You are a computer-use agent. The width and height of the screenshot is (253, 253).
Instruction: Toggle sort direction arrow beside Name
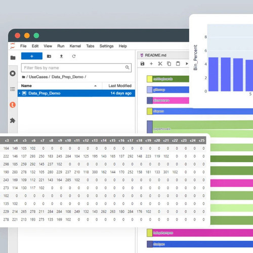pos(95,86)
